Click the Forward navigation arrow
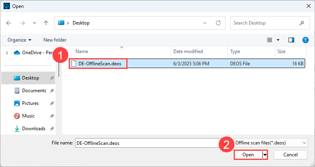315x167 pixels. coord(22,23)
